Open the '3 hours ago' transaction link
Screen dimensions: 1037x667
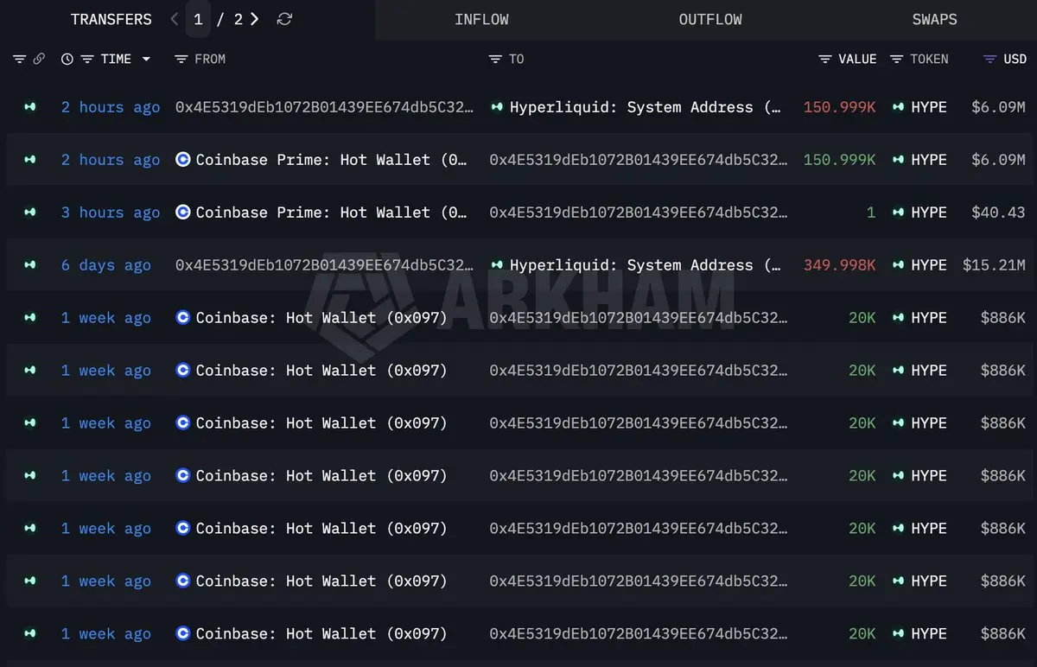111,213
